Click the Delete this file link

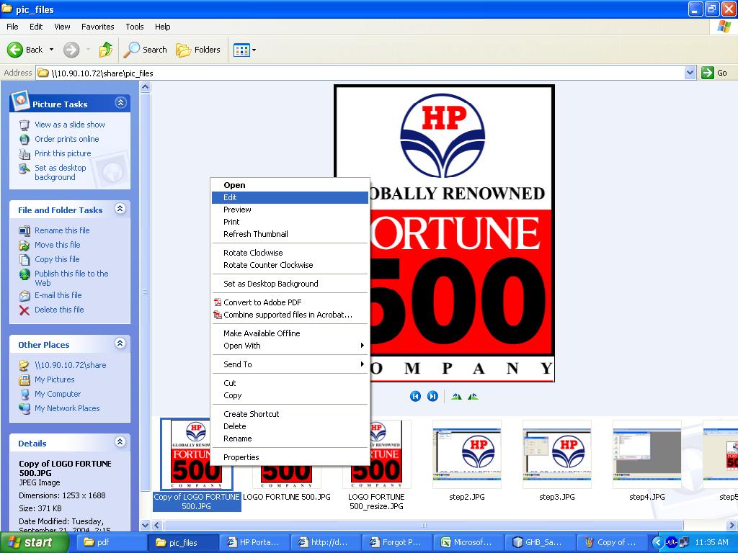click(x=59, y=310)
